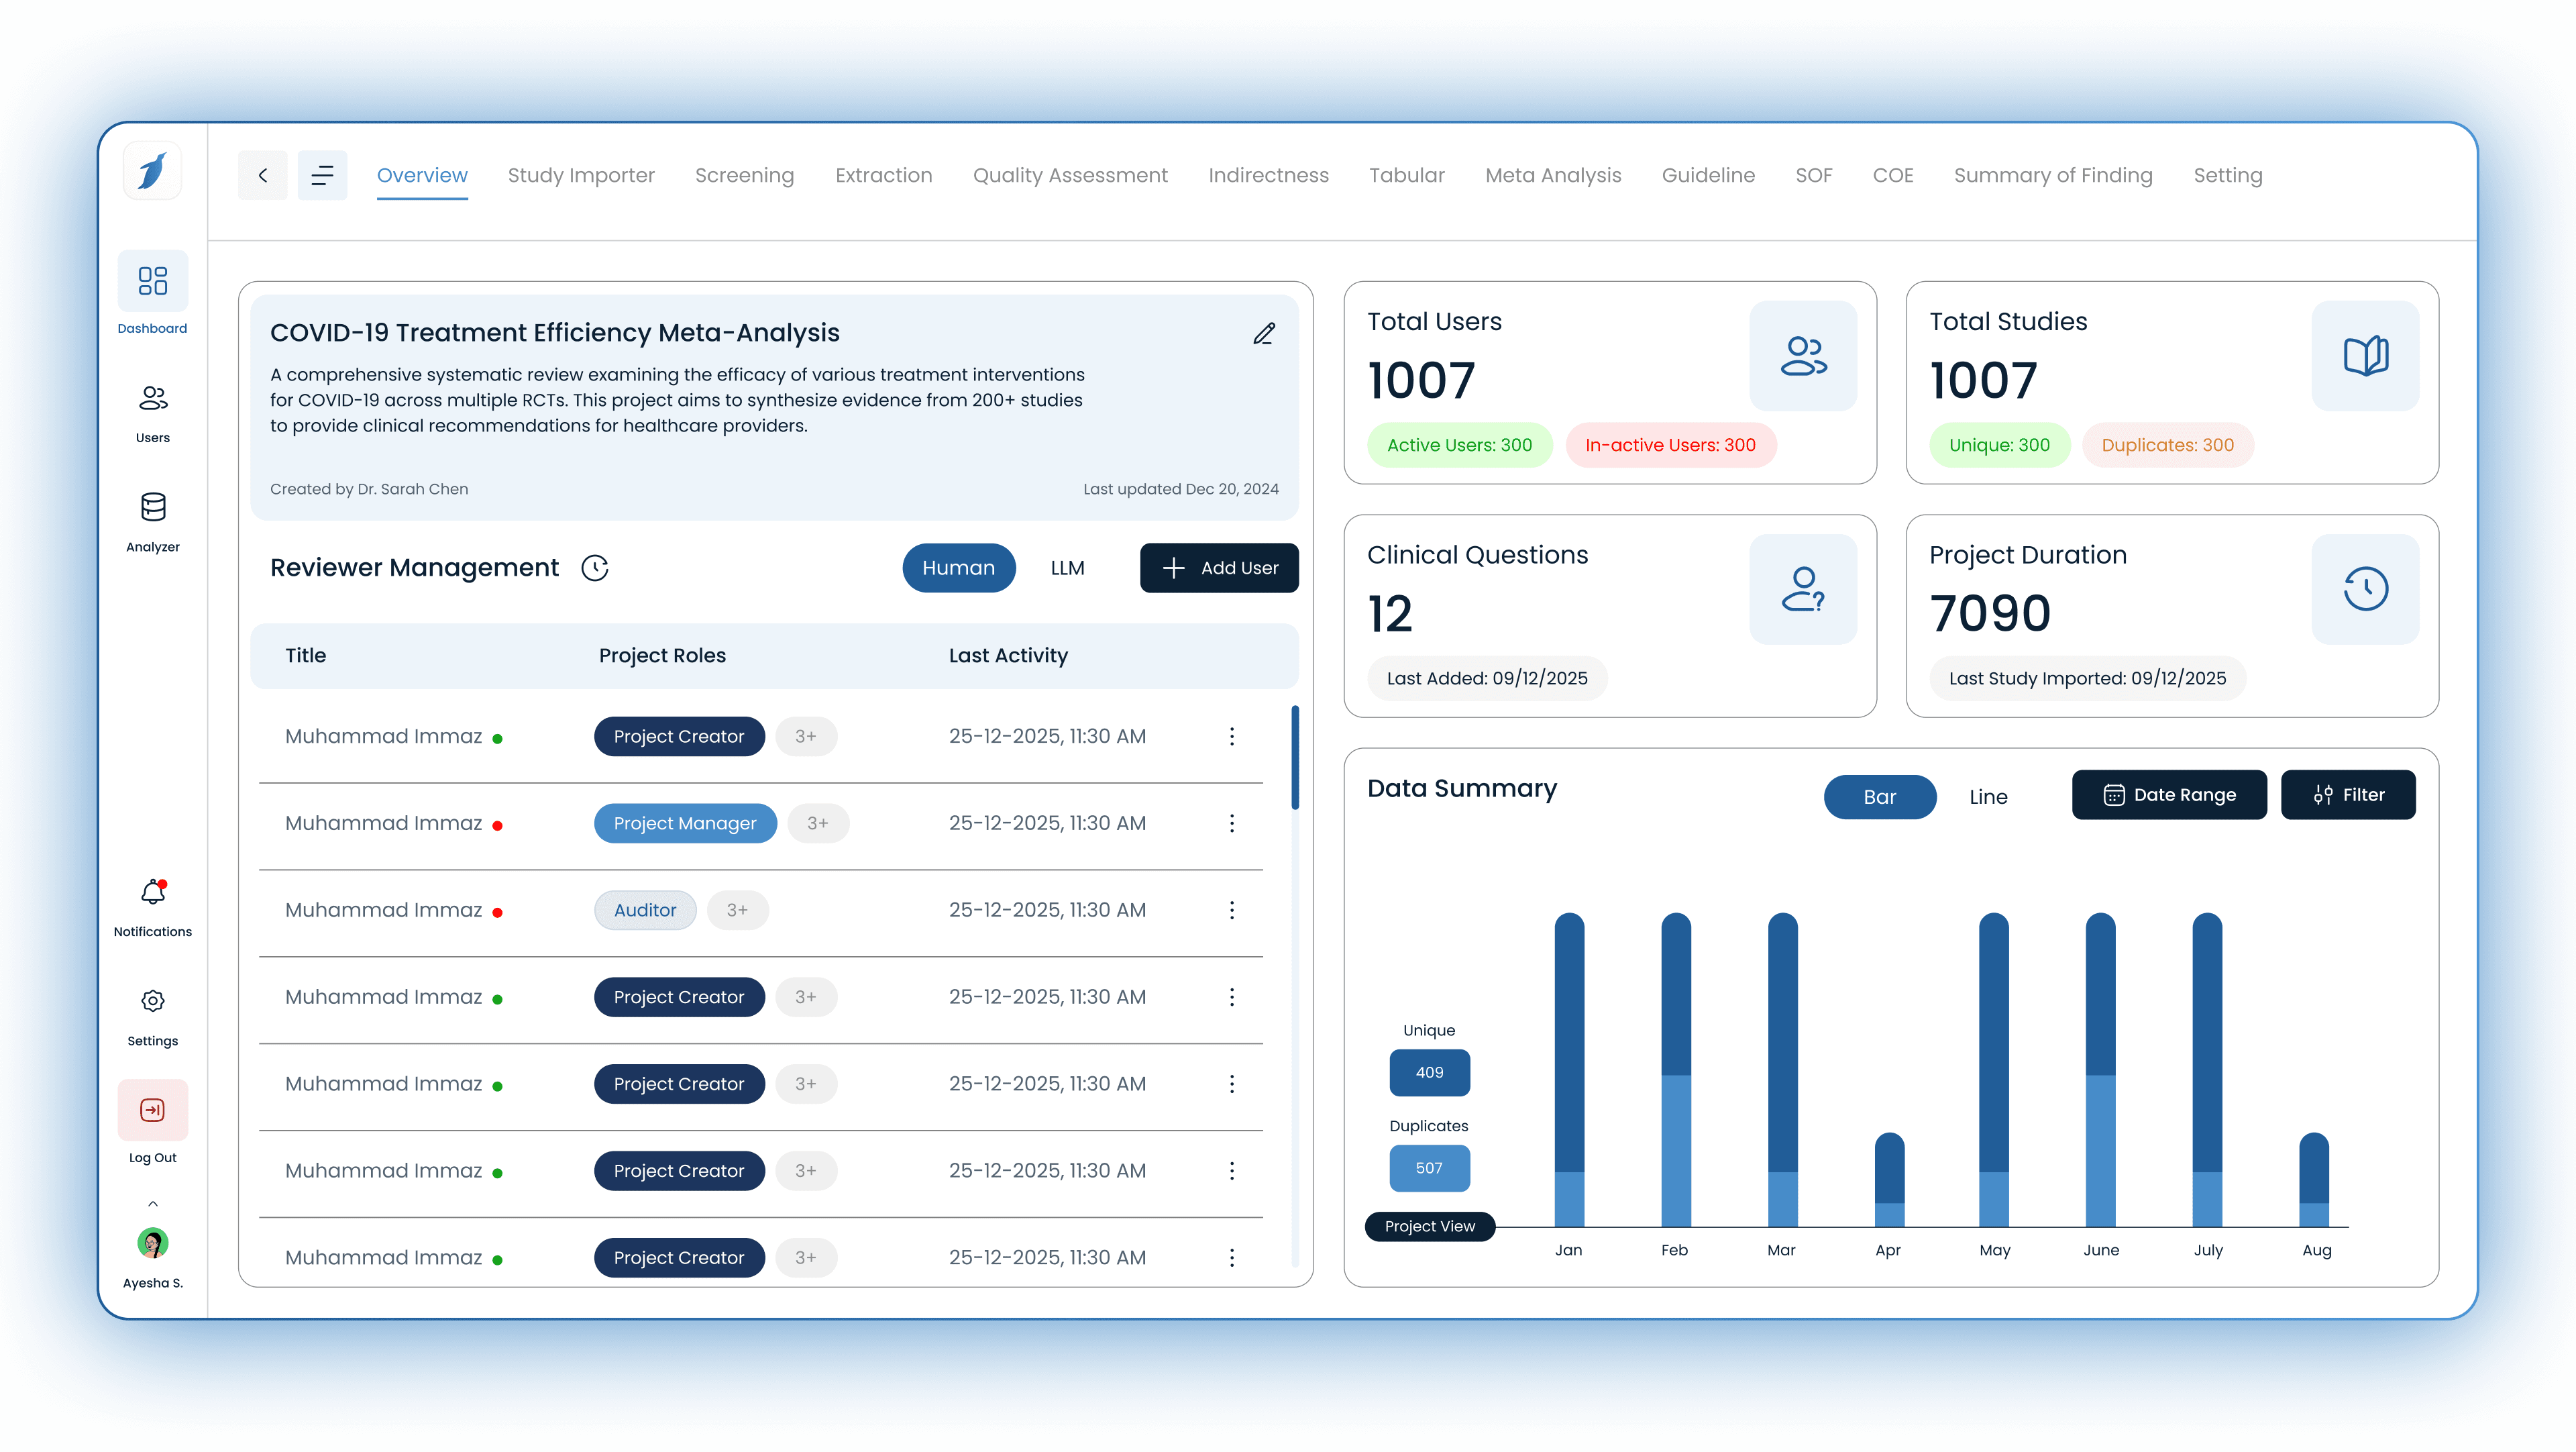Screen dimensions: 2576x1452
Task: Edit the project description with the pencil icon
Action: click(x=1264, y=333)
